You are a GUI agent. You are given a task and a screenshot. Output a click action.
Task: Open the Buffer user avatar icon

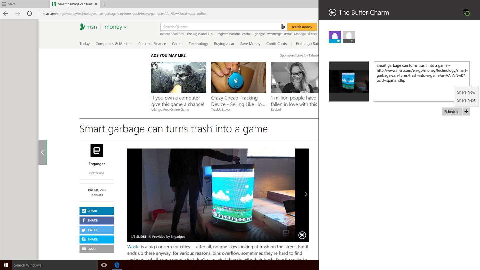pos(466,13)
